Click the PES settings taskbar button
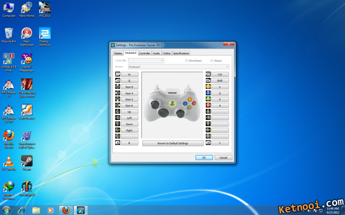 click(x=81, y=210)
